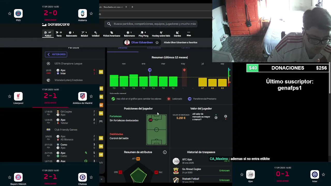
Task: Click the LW position marker on pitch
Action: 151,120
